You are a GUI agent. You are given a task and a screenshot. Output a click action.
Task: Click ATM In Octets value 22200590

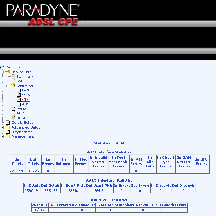tap(18, 171)
